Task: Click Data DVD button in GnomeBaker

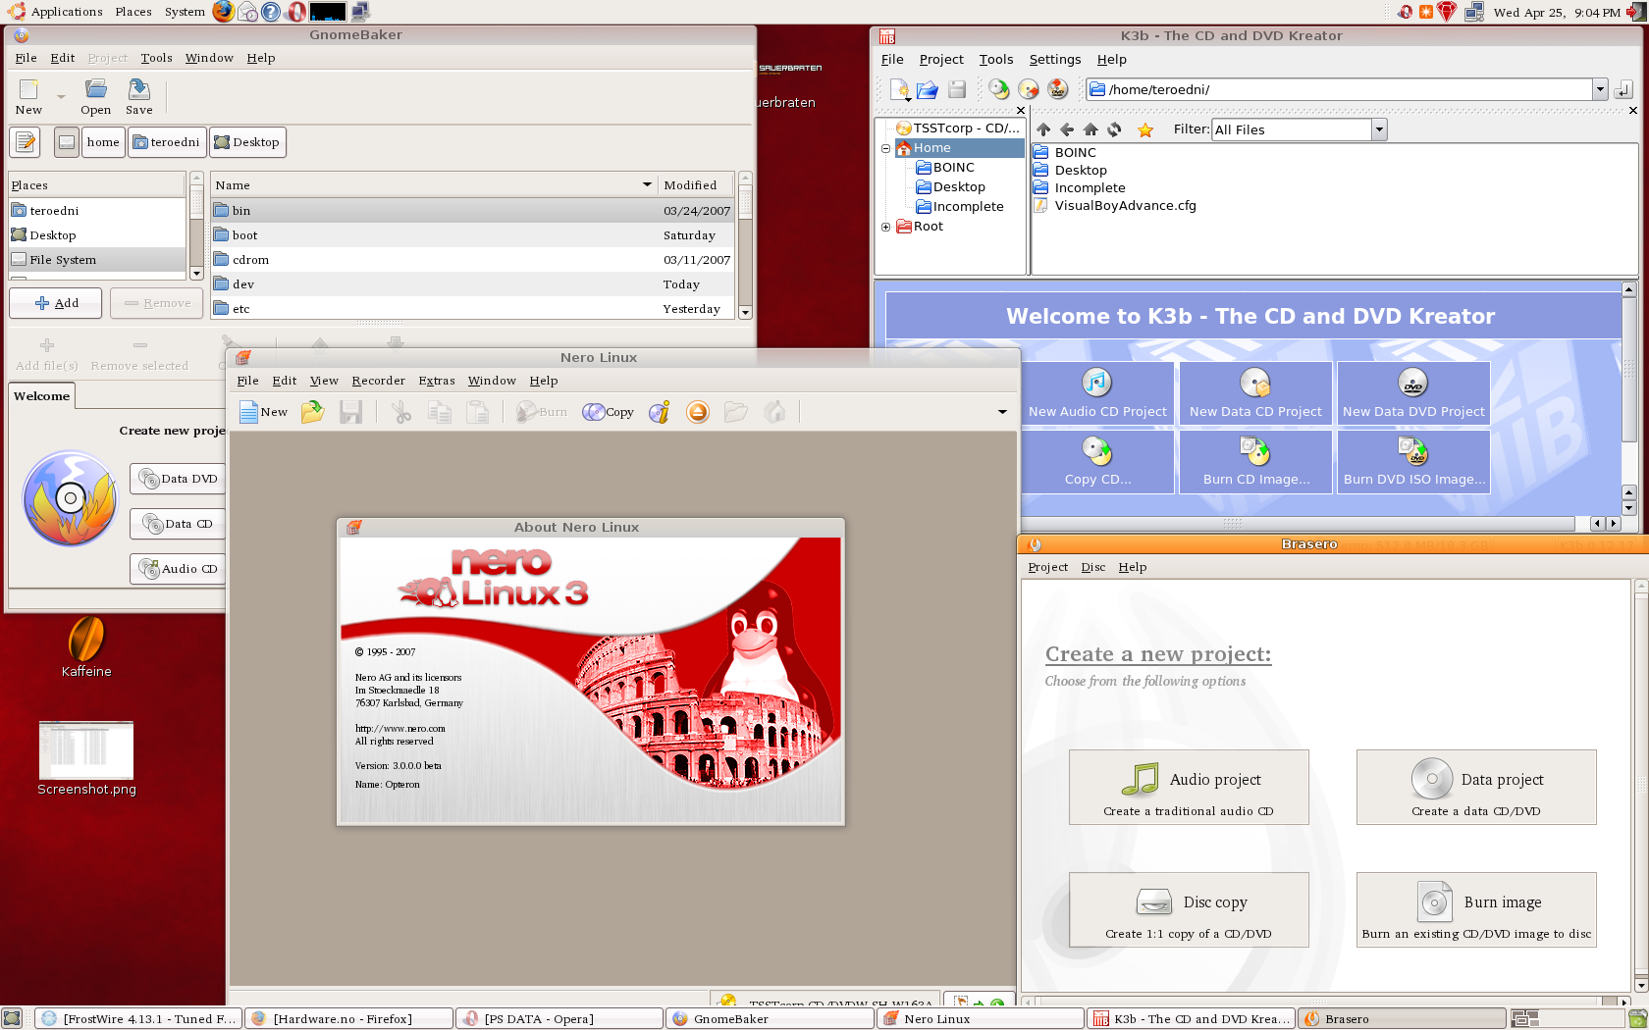Action: coord(179,479)
